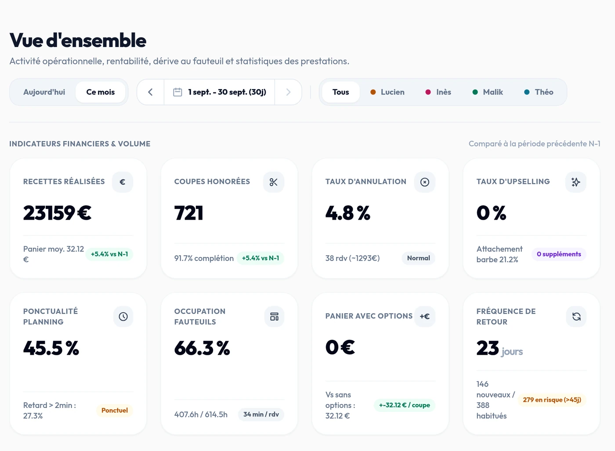Click the 38 rdv (~1293€) text
Screen dimensions: 615x451
pos(353,258)
